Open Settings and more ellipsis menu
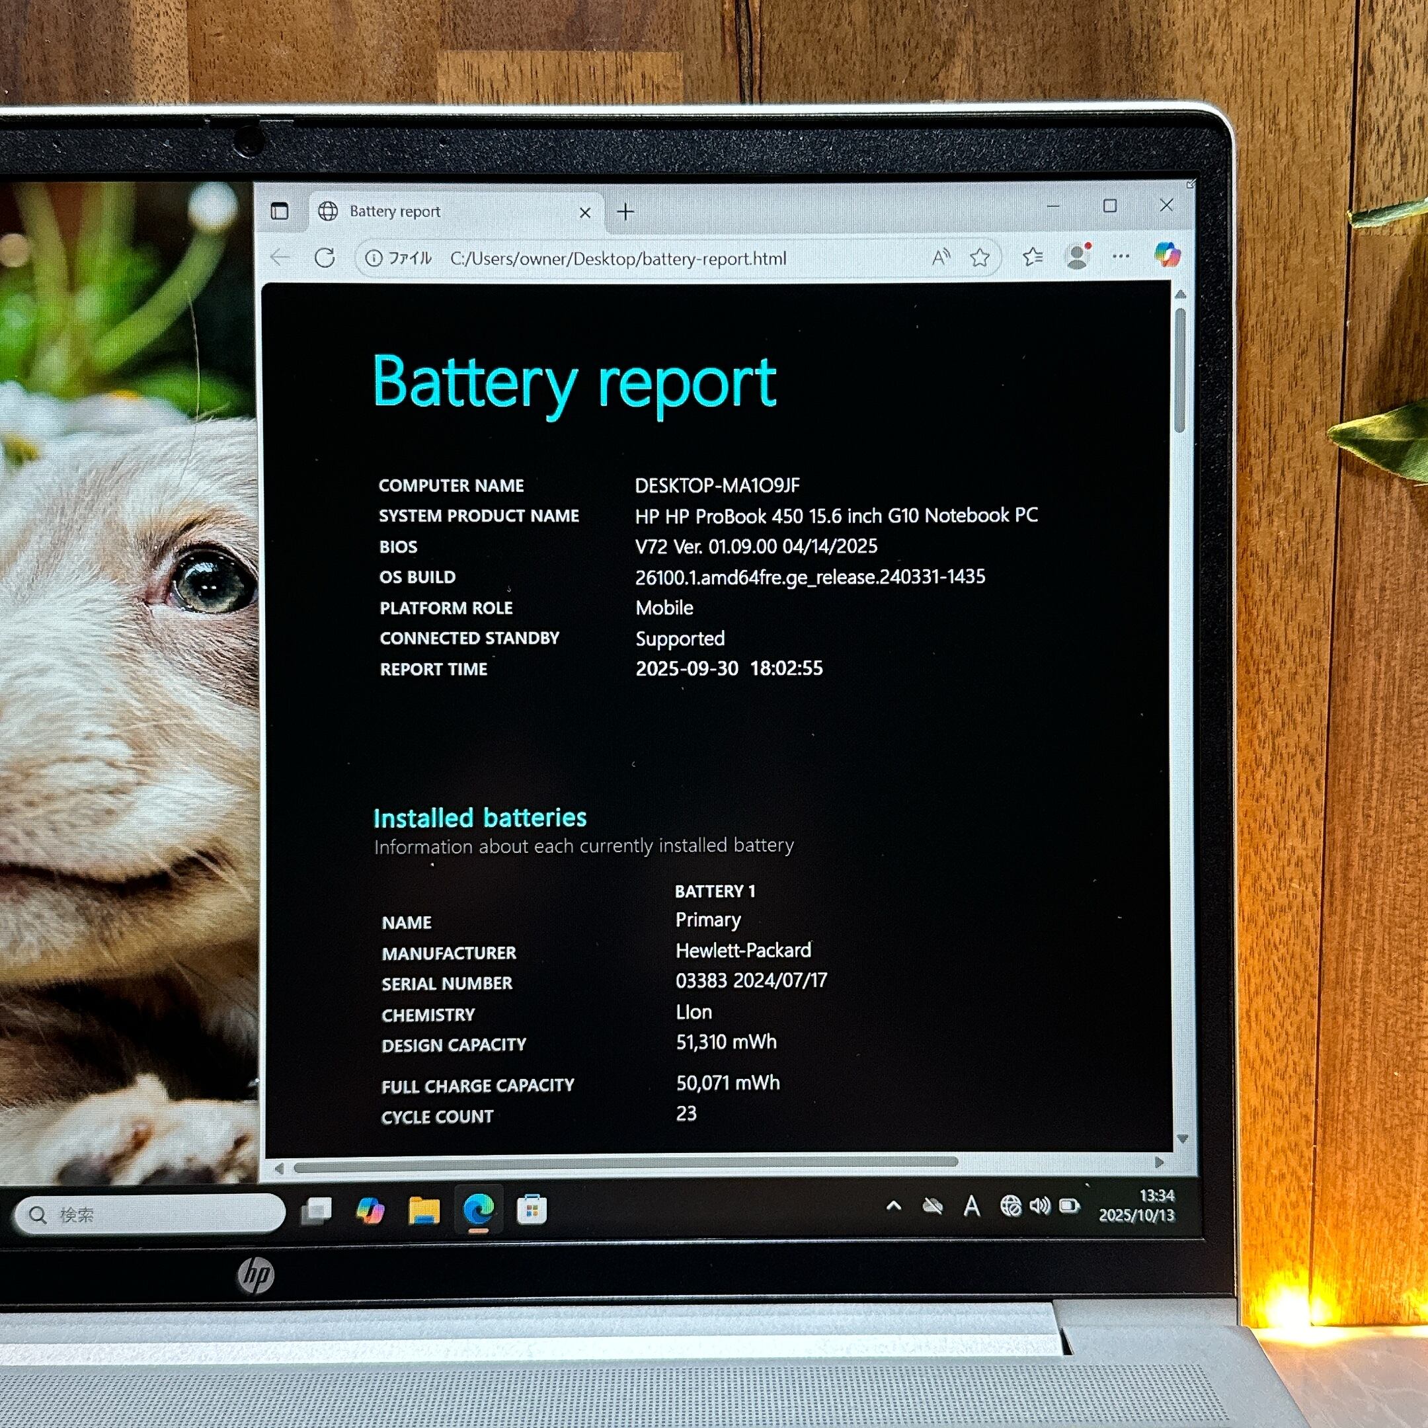Viewport: 1428px width, 1428px height. click(x=1121, y=257)
